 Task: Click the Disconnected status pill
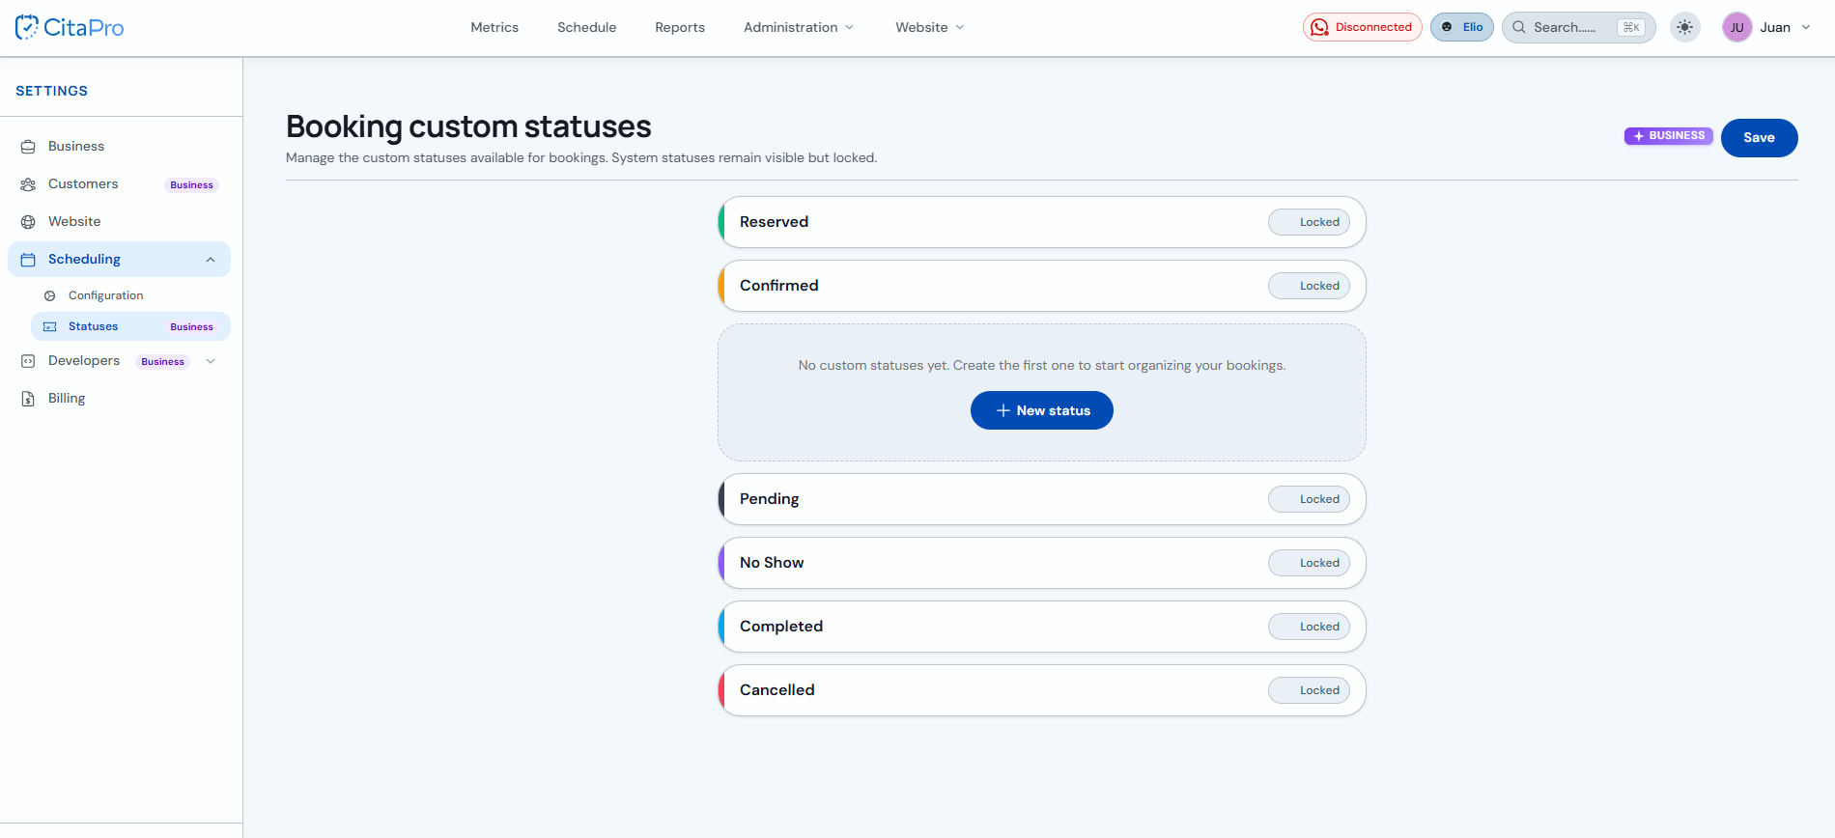click(1362, 27)
